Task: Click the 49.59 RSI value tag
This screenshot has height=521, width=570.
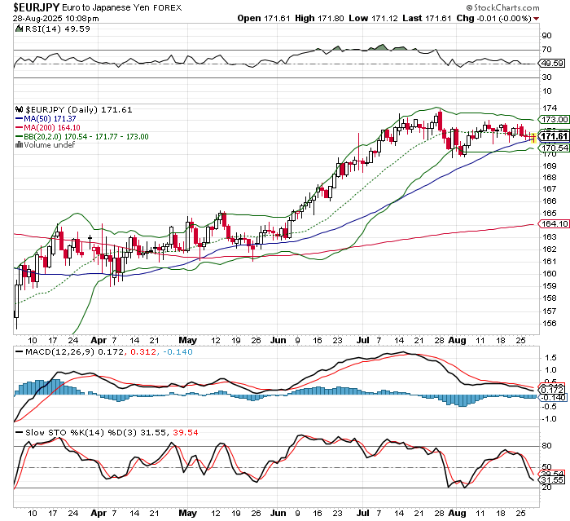Action: 552,63
